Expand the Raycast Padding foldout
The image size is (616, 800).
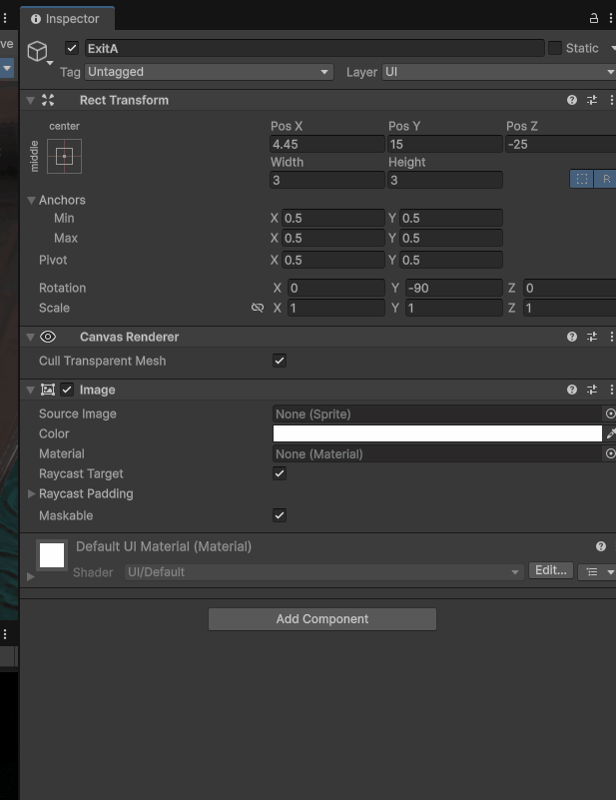coord(31,494)
